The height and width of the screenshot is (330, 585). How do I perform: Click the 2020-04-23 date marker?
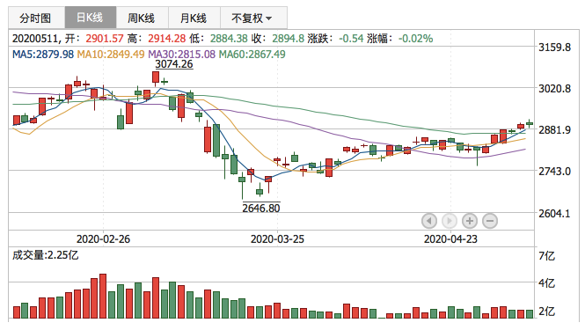pyautogui.click(x=450, y=238)
